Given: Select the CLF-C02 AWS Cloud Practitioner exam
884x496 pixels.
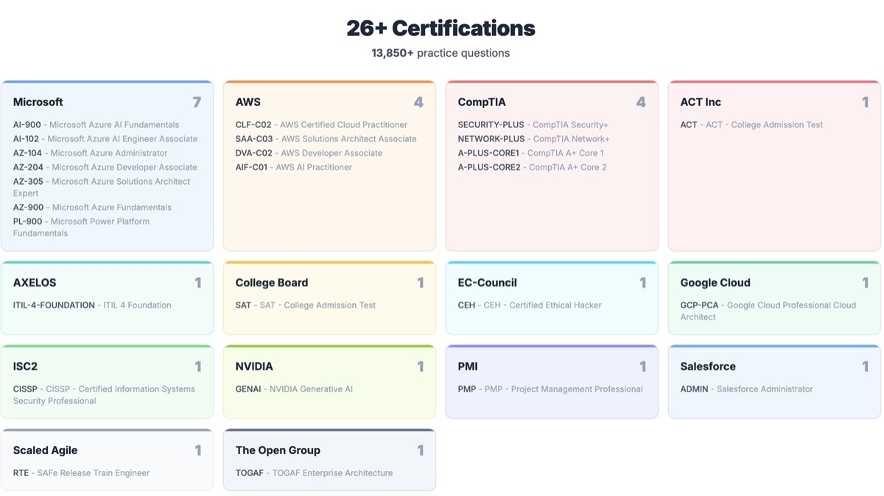Looking at the screenshot, I should pyautogui.click(x=320, y=124).
